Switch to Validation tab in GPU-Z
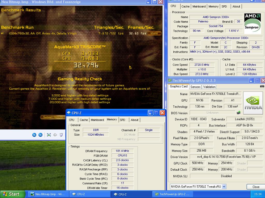Viewport: 265px width, 198px height. click(x=209, y=87)
